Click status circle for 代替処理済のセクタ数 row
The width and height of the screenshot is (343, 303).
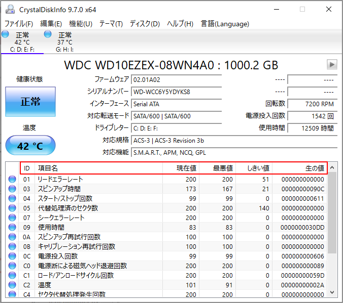click(12, 208)
